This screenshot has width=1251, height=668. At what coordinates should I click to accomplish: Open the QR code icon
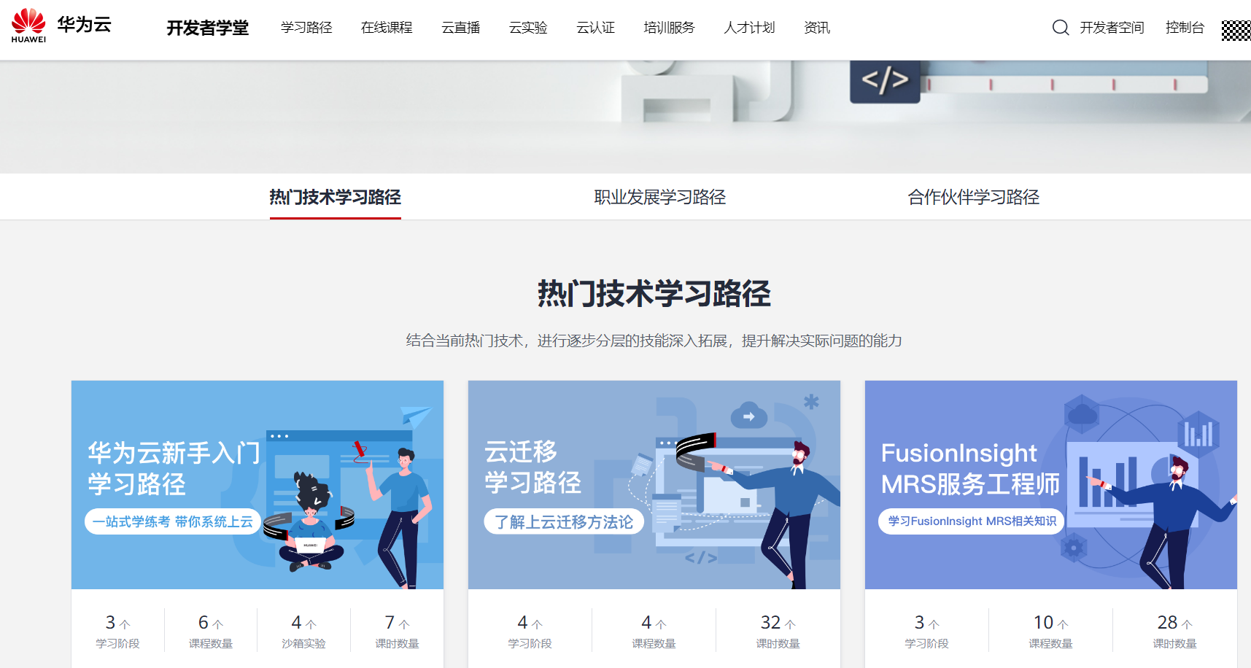point(1236,30)
